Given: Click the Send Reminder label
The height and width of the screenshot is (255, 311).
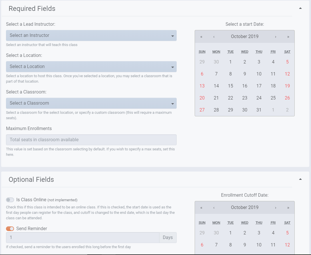Looking at the screenshot, I should (x=31, y=229).
